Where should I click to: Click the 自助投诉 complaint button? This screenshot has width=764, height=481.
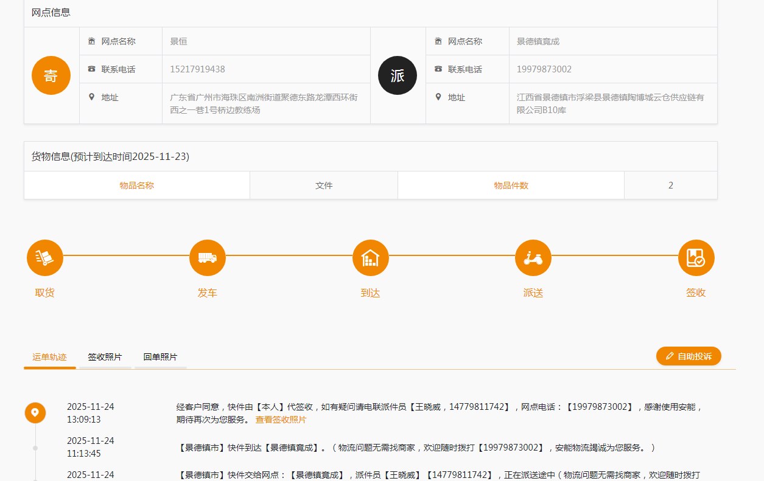tap(689, 356)
